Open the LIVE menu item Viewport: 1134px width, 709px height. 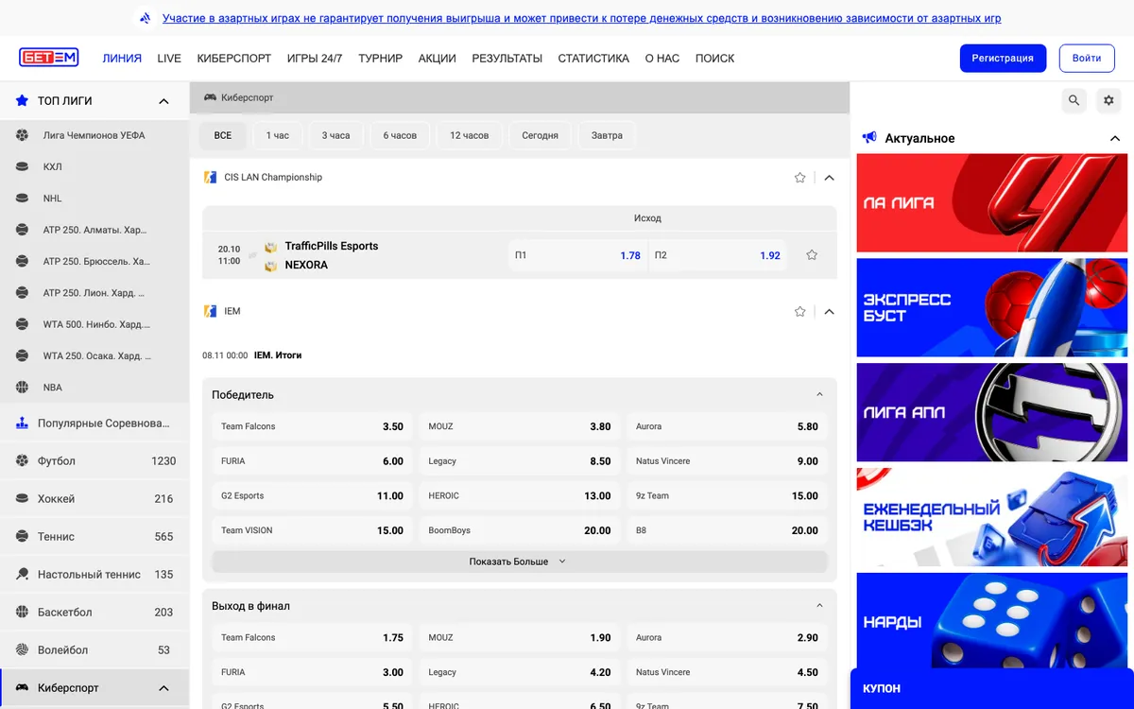point(169,59)
